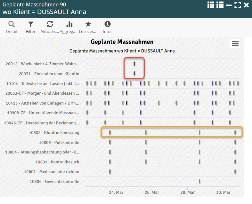Switch to grid tile view icon
The image size is (252, 204).
pyautogui.click(x=211, y=5)
